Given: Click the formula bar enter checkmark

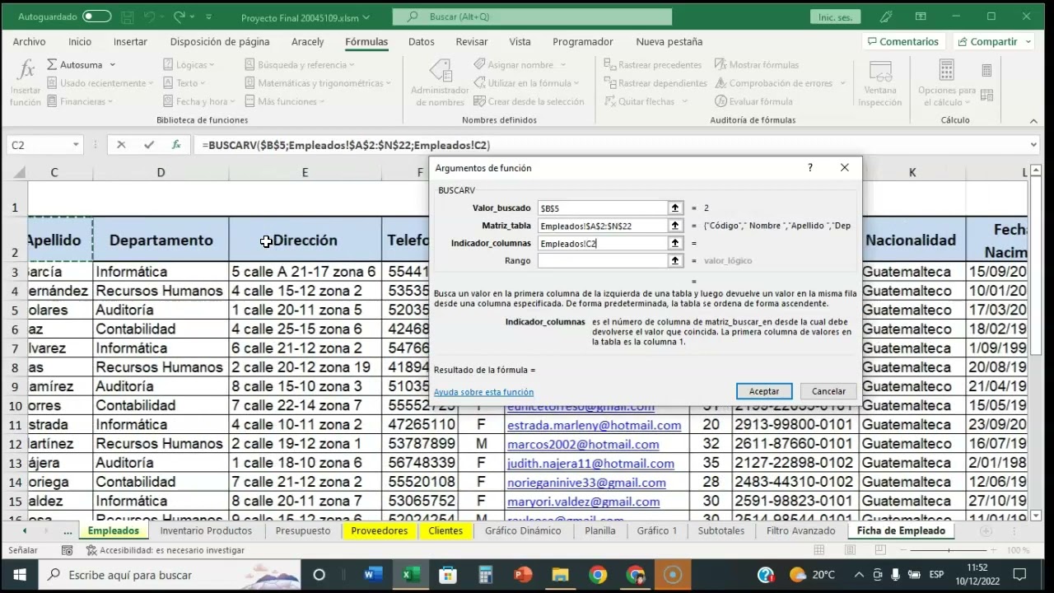Looking at the screenshot, I should pyautogui.click(x=149, y=145).
